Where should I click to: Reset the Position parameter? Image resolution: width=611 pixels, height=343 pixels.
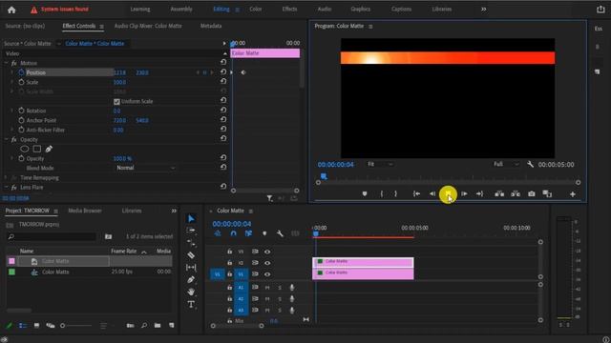tap(223, 72)
